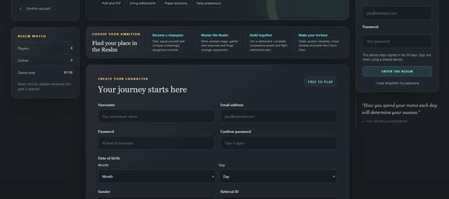Click the 'The Crownlandskeeper' attribution text
Screen dimensions: 449x199
click(x=385, y=121)
